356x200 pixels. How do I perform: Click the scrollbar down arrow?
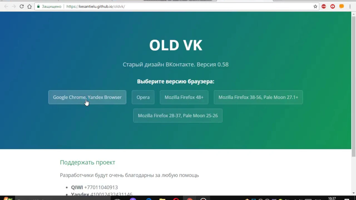pos(353,193)
